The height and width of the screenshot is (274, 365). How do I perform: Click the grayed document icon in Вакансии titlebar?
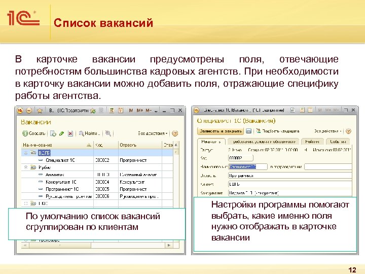pos(101,111)
